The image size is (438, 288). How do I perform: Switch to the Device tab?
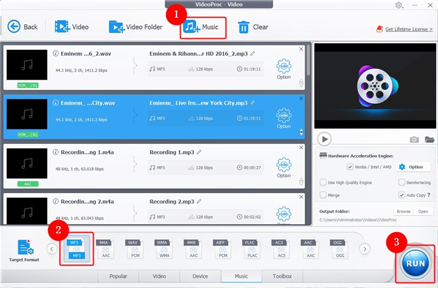coord(200,276)
